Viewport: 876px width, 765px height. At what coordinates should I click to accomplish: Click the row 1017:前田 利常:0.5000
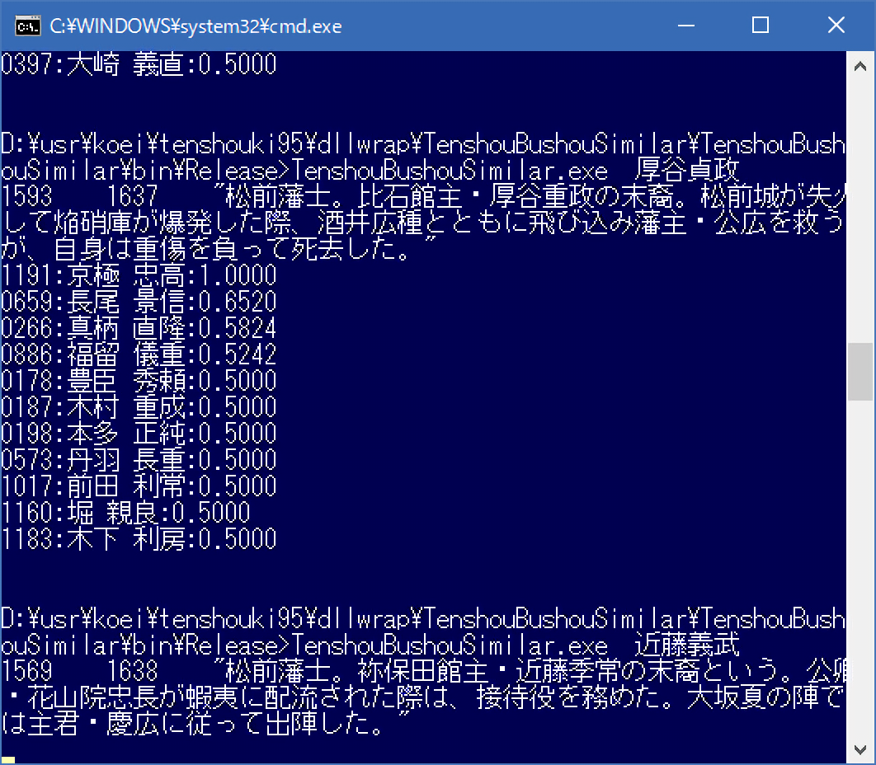[139, 486]
